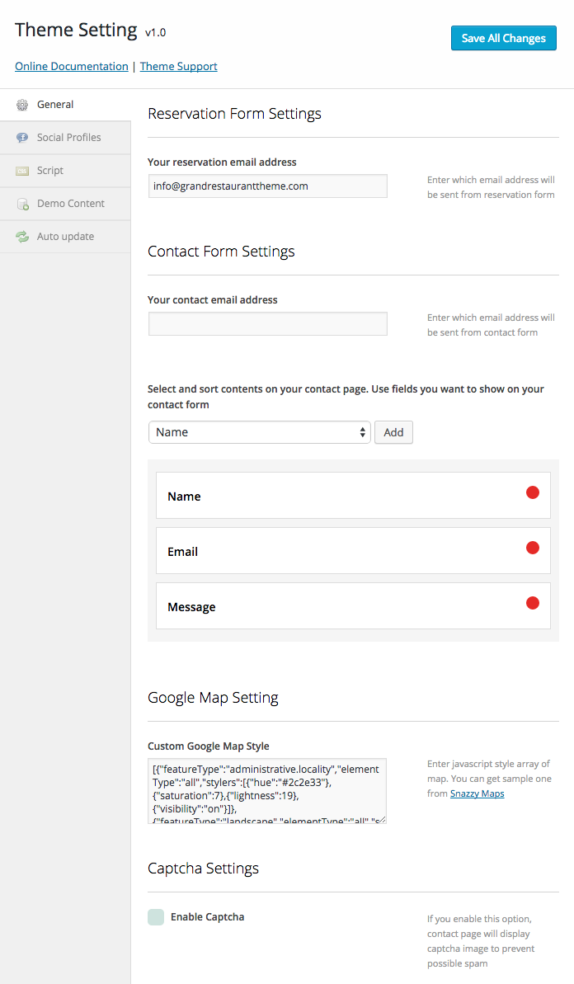Click the General gear icon

pos(22,105)
